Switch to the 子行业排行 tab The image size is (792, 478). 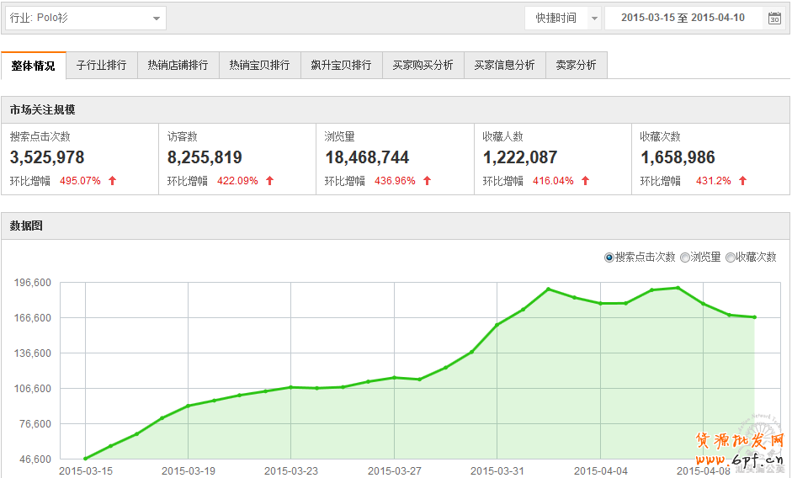pyautogui.click(x=101, y=66)
